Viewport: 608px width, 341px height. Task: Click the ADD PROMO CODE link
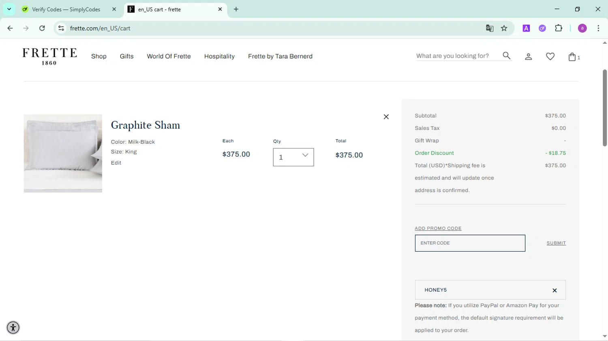point(438,229)
